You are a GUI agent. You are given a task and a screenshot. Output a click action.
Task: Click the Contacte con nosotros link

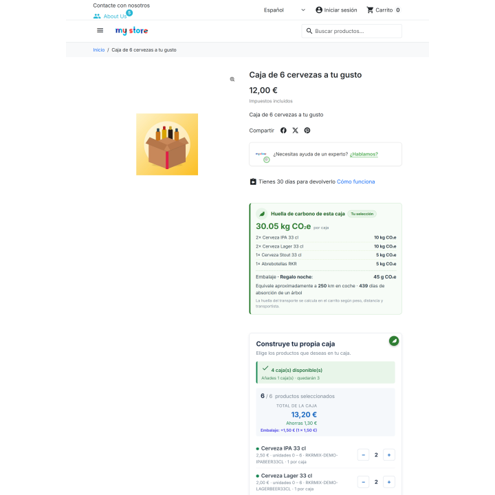pos(121,5)
